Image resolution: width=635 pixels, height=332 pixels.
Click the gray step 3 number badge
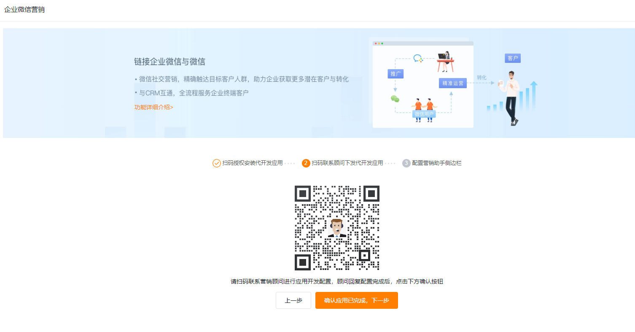tap(406, 163)
